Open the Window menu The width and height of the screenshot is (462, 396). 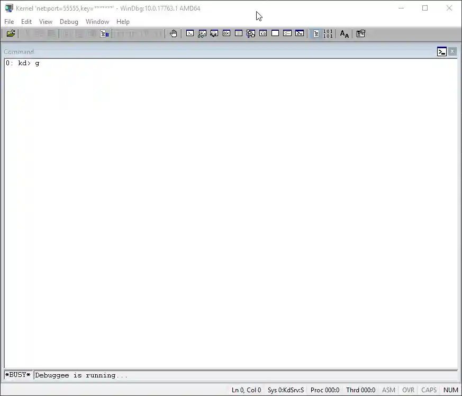[x=97, y=22]
